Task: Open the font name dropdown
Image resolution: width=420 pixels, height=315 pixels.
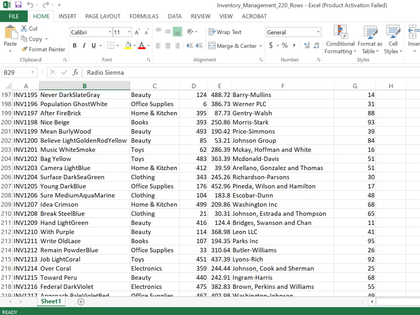Action: click(110, 32)
